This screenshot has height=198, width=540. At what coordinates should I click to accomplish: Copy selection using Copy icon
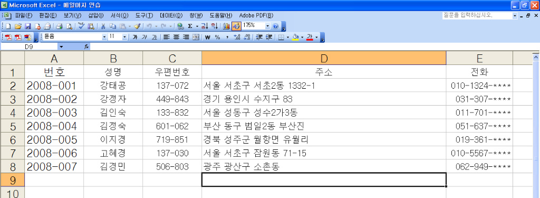(x=113, y=26)
